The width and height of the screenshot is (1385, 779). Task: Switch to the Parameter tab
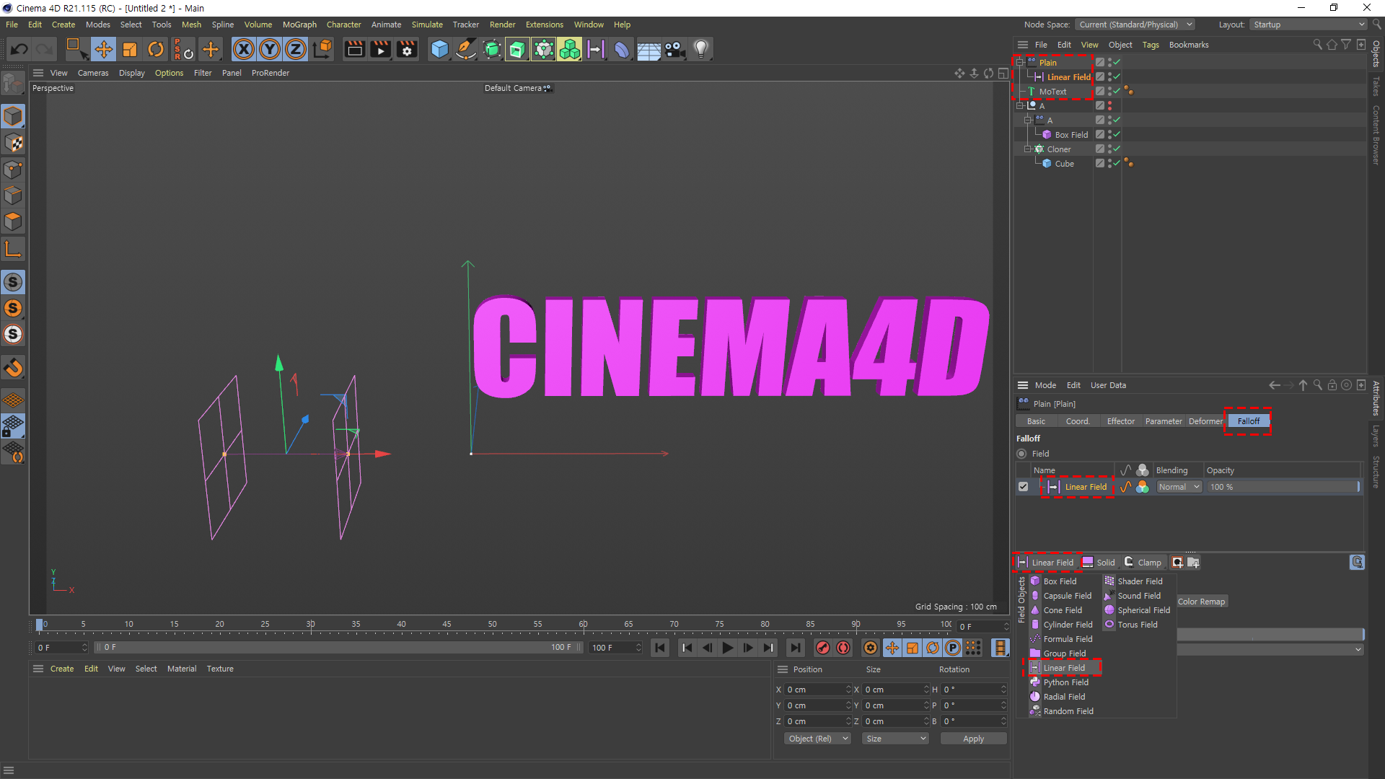(x=1163, y=421)
